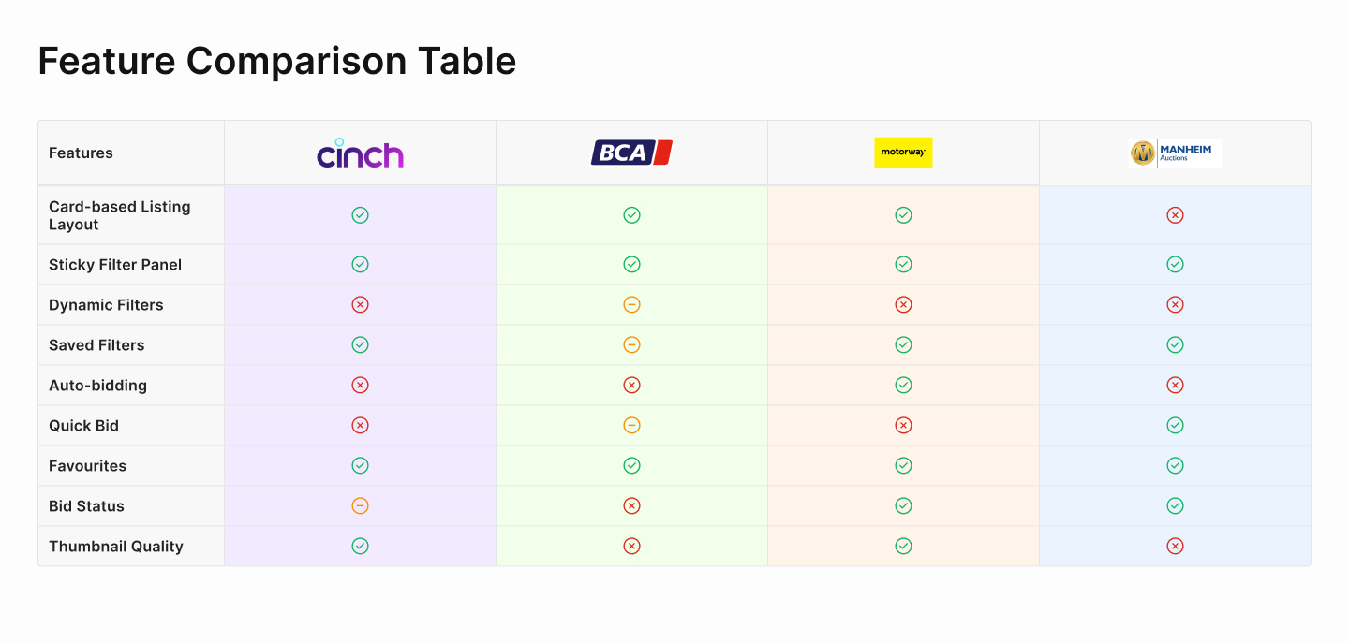The height and width of the screenshot is (643, 1349).
Task: Click cinch's red cross for Dynamic Filters
Action: click(x=360, y=305)
